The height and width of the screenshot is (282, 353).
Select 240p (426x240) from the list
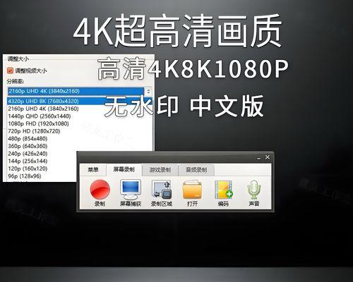tap(28, 154)
